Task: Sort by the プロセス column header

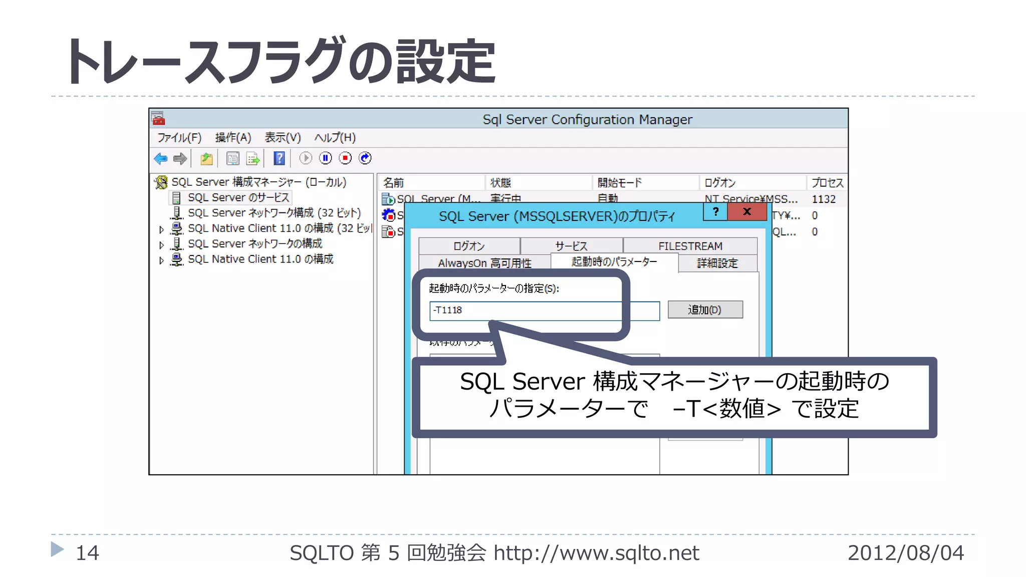Action: coord(827,182)
